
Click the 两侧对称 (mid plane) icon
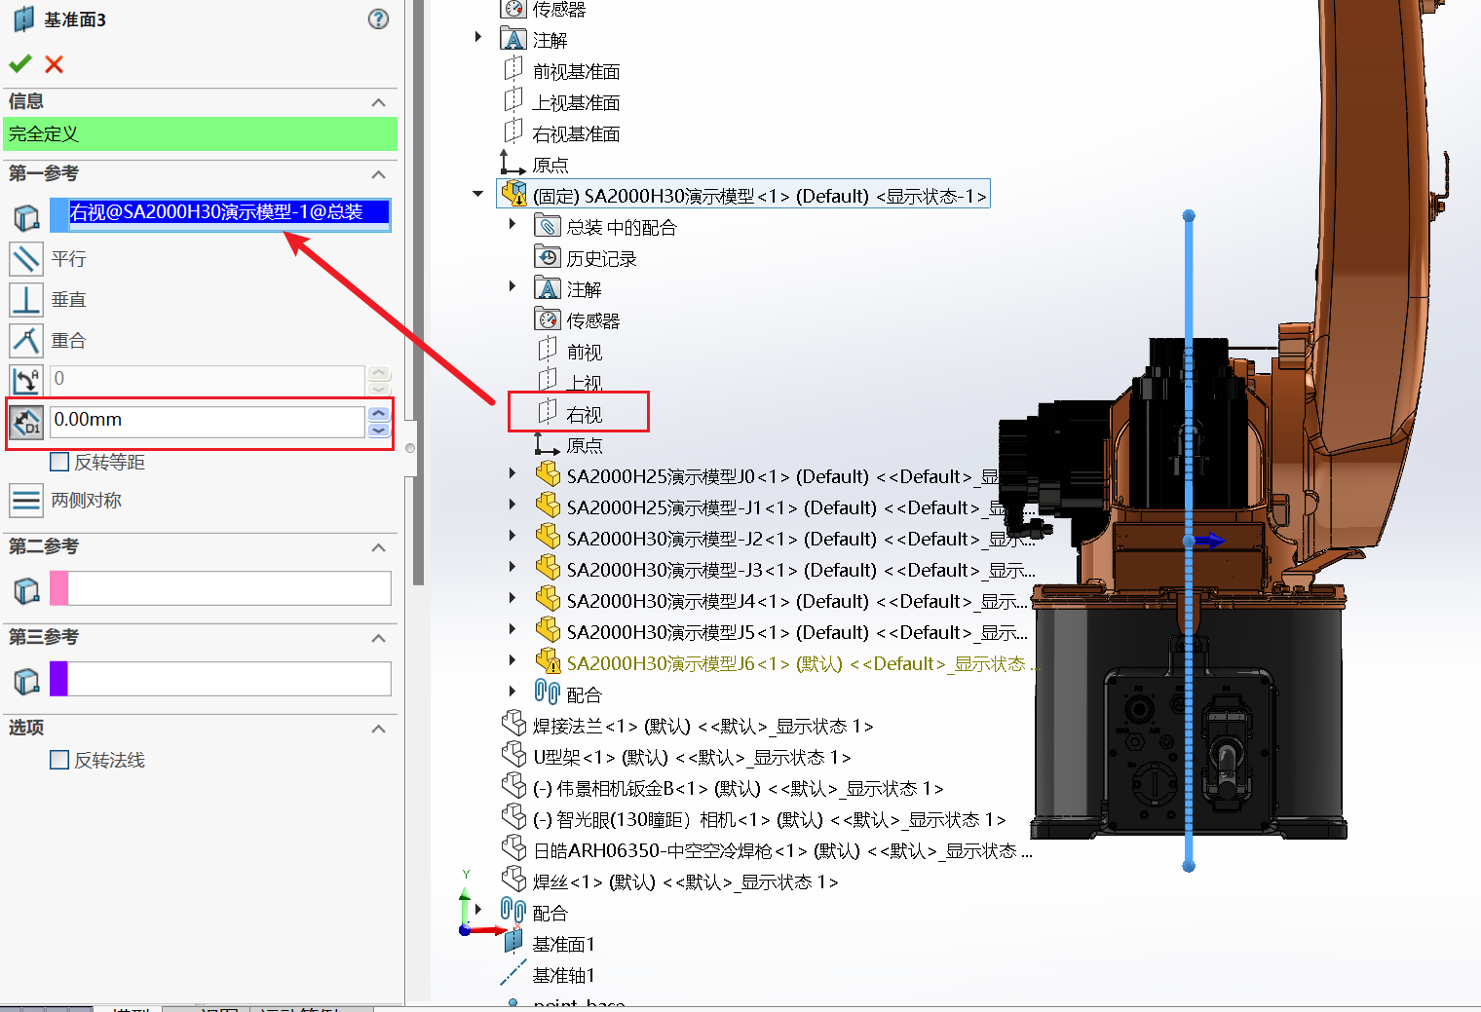coord(26,501)
